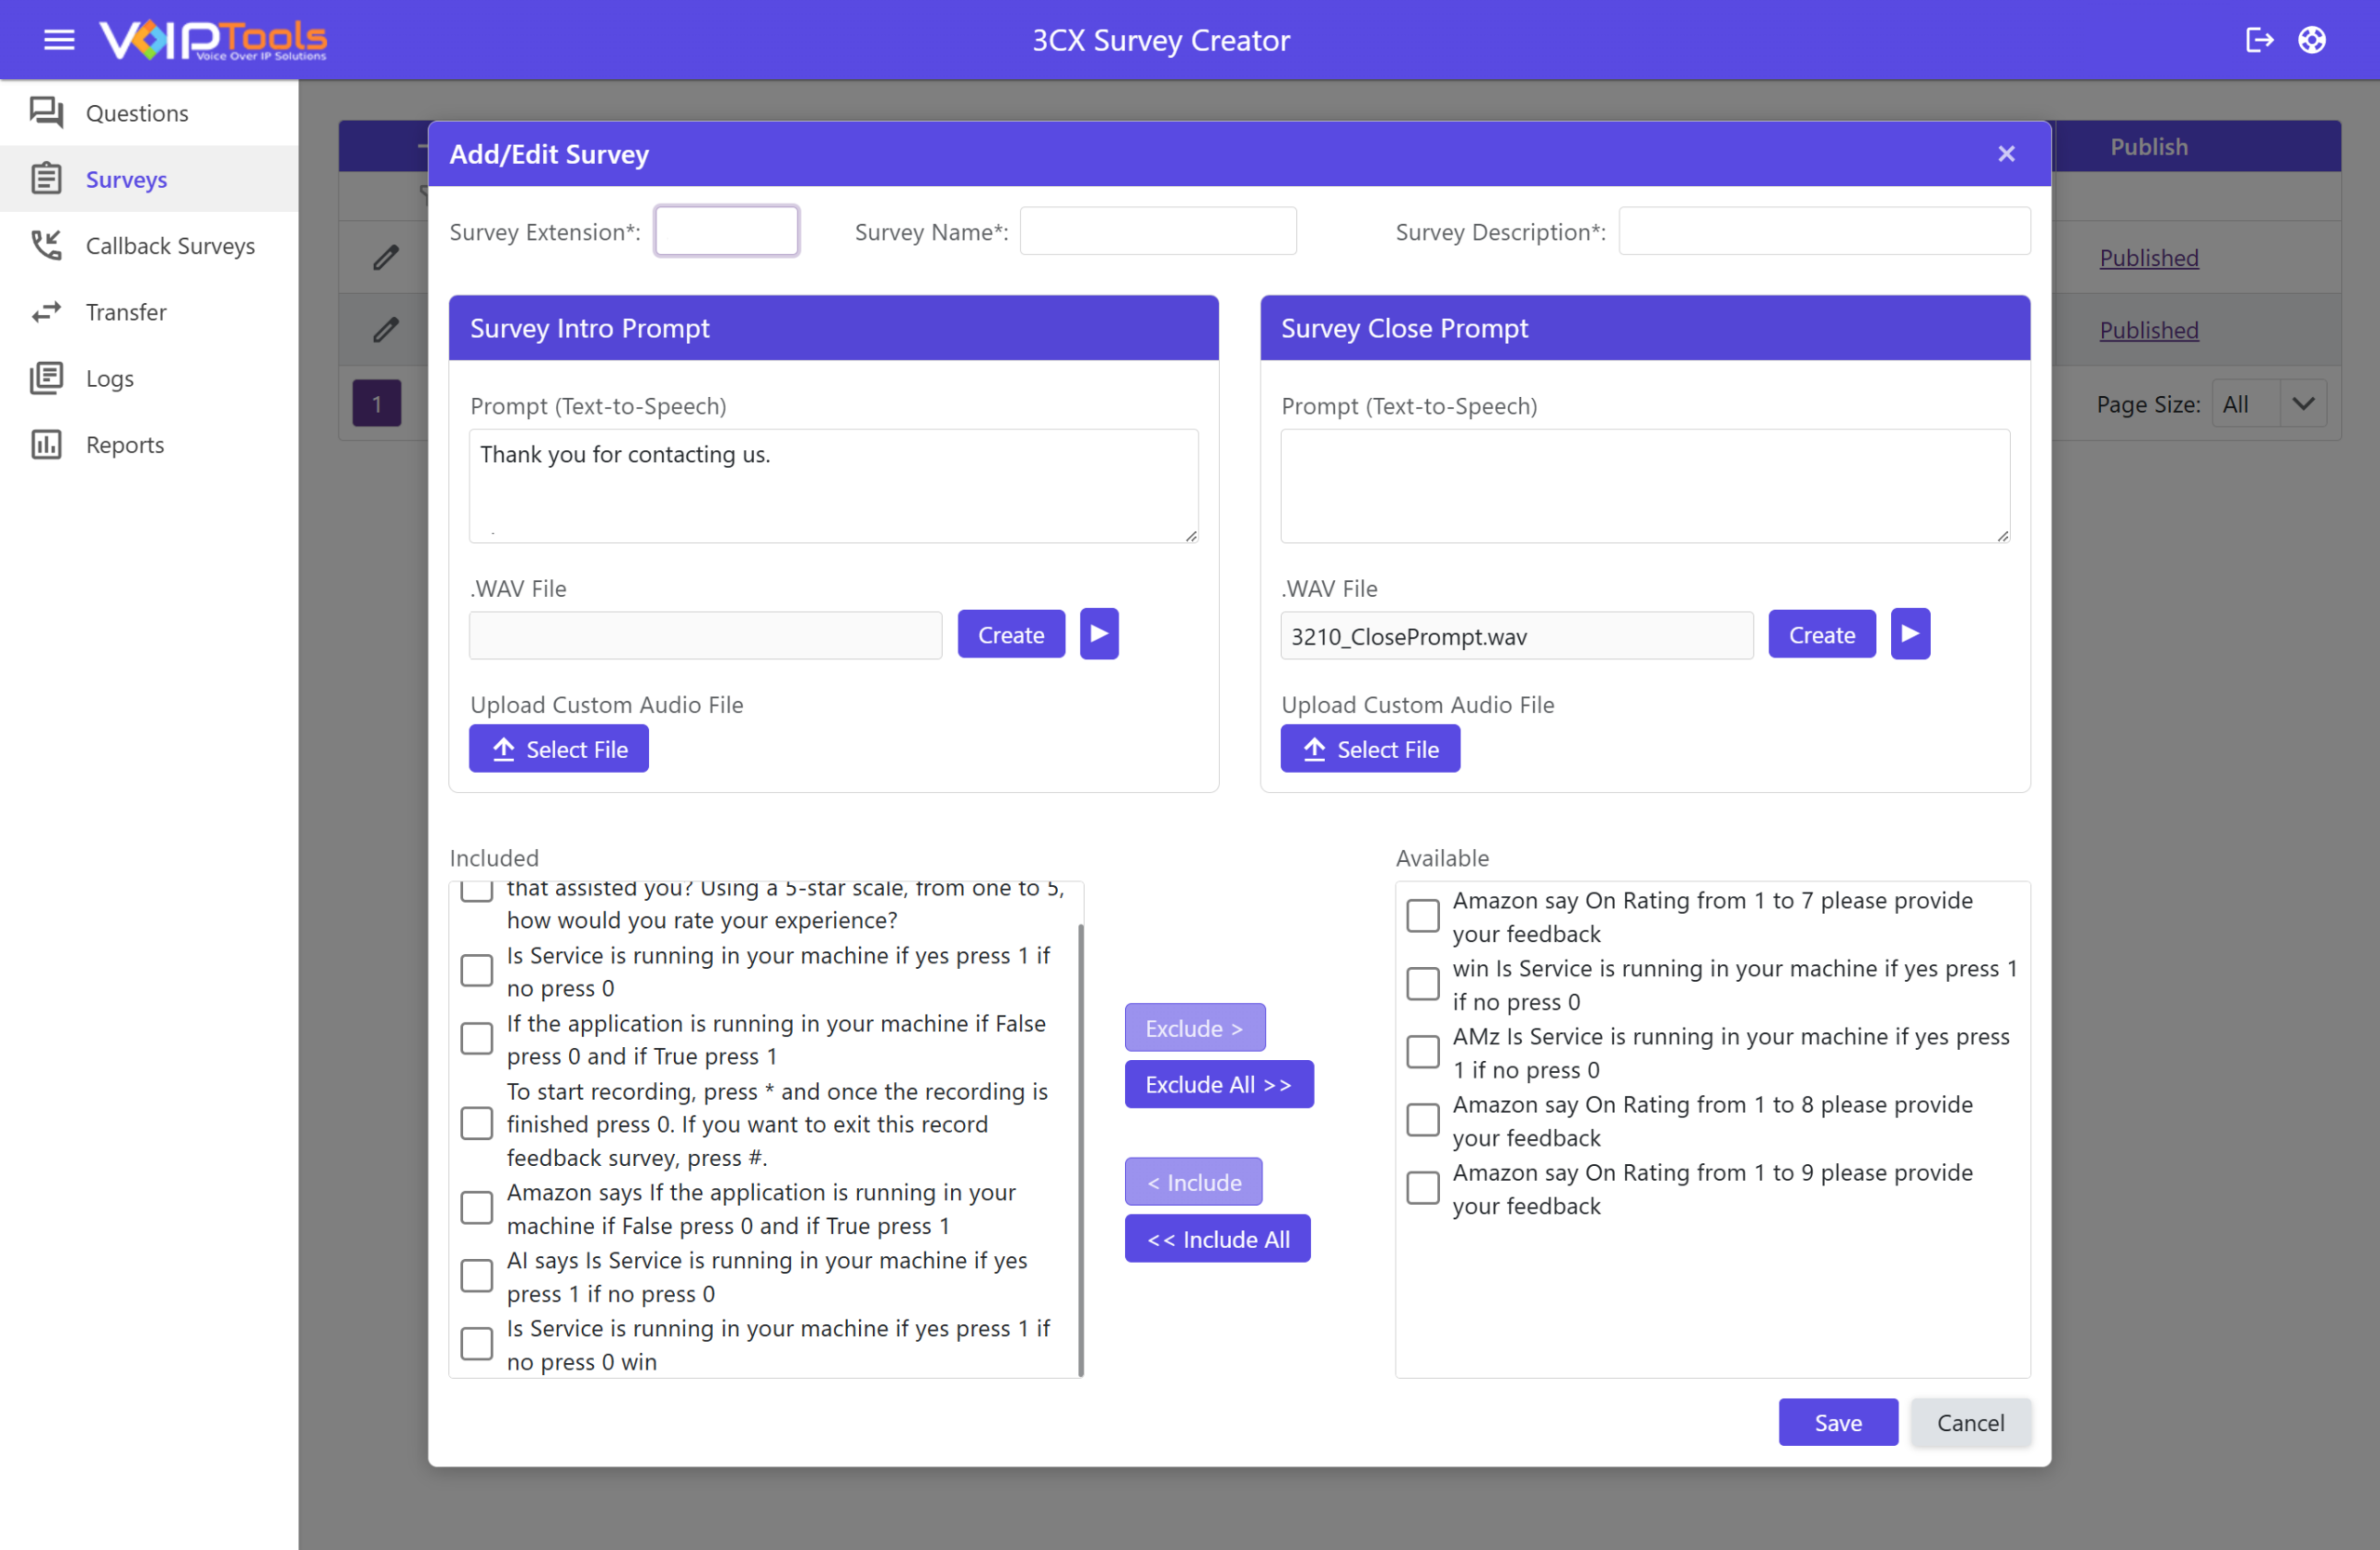Screen dimensions: 2380x1550
Task: Click the second Published link
Action: (x=2149, y=330)
